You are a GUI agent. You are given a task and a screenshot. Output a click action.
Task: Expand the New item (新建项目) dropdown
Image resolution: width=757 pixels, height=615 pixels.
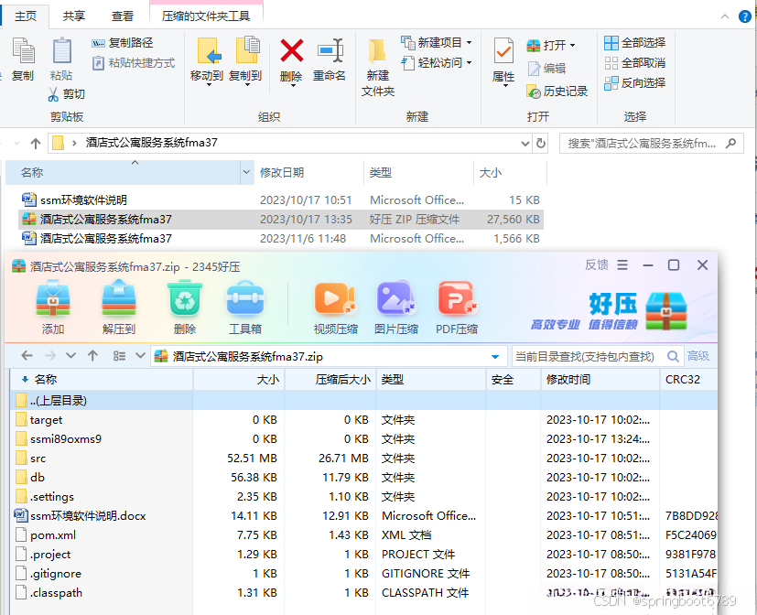[x=470, y=43]
